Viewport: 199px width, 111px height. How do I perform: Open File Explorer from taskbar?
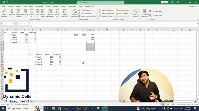(53, 108)
